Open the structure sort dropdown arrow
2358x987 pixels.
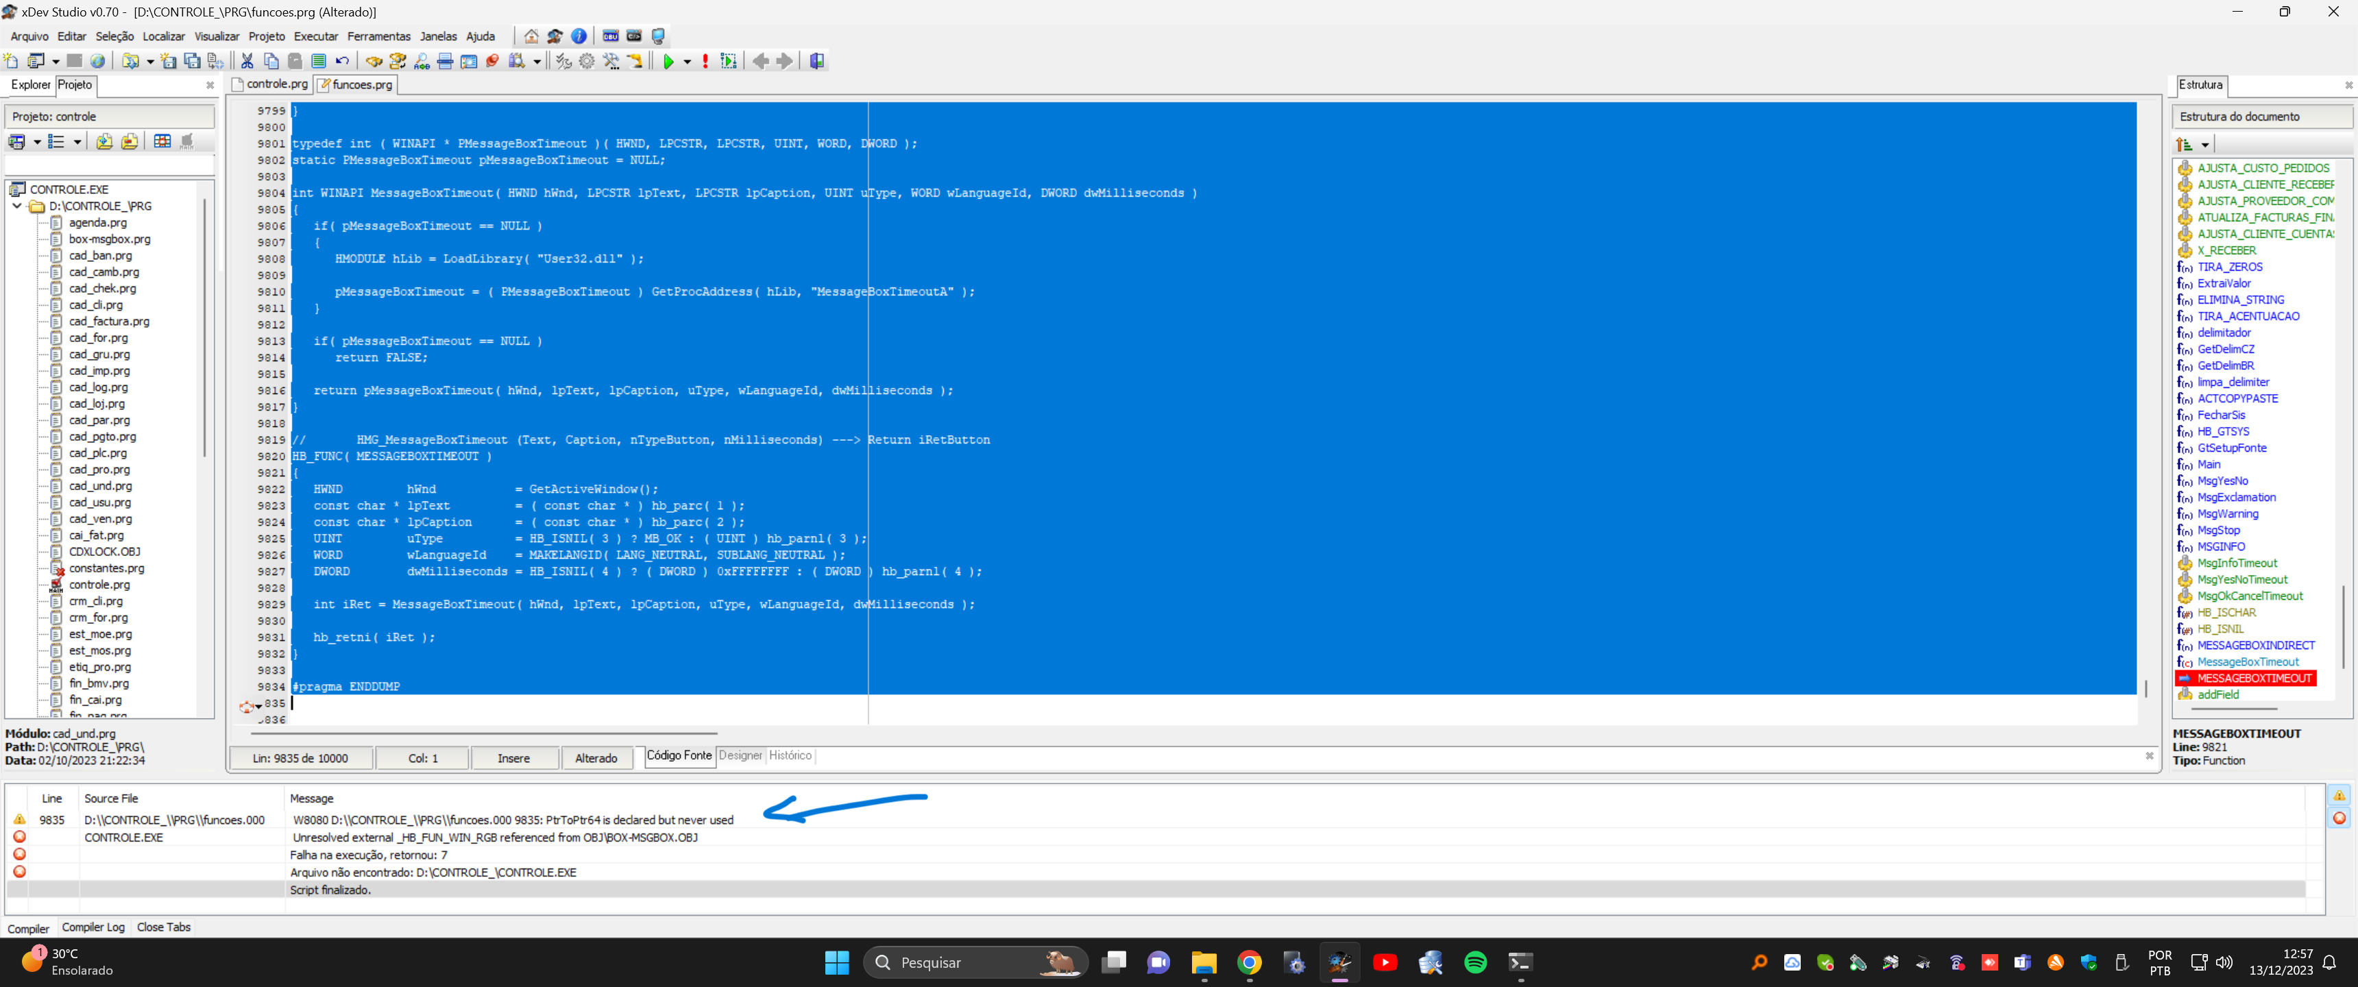coord(2205,145)
